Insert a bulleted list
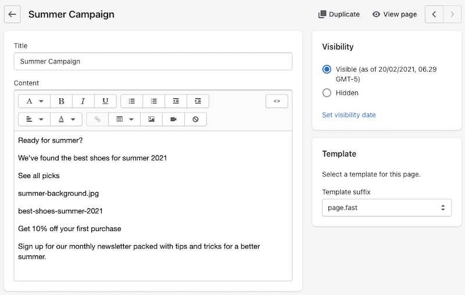 (x=132, y=101)
